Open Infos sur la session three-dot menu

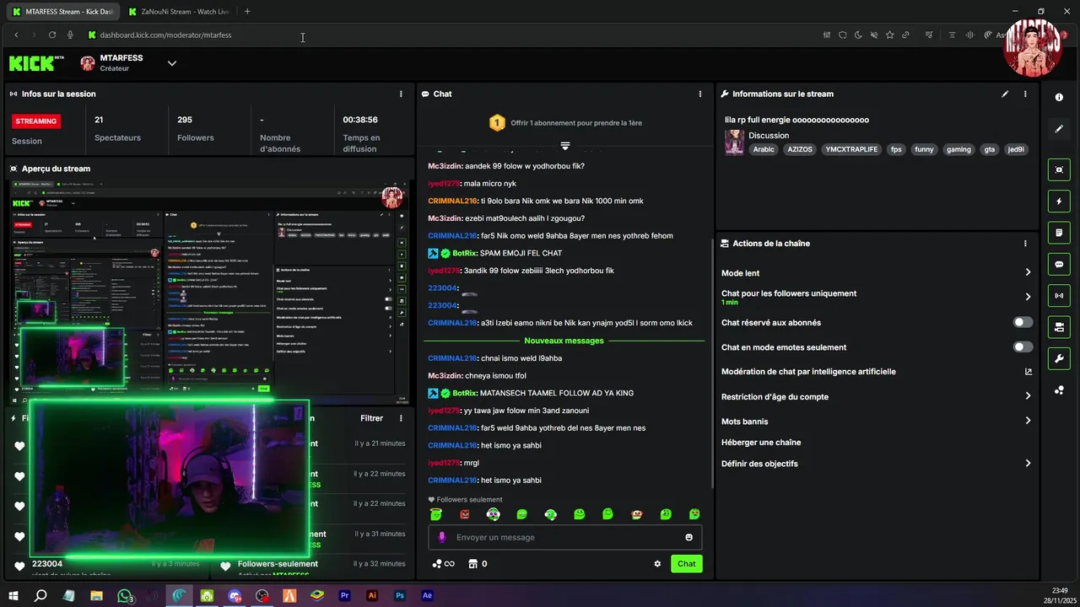(x=401, y=94)
